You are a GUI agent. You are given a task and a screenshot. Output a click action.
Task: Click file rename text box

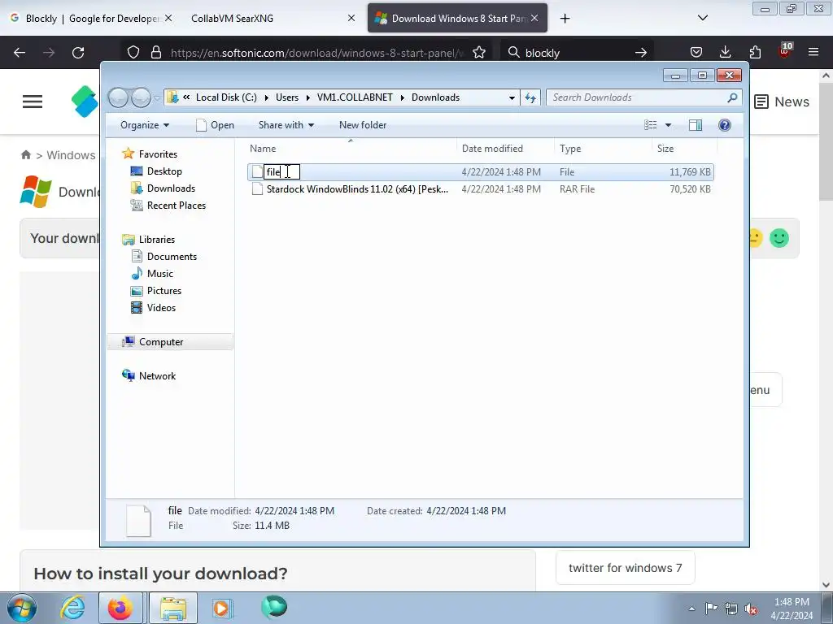pyautogui.click(x=282, y=172)
